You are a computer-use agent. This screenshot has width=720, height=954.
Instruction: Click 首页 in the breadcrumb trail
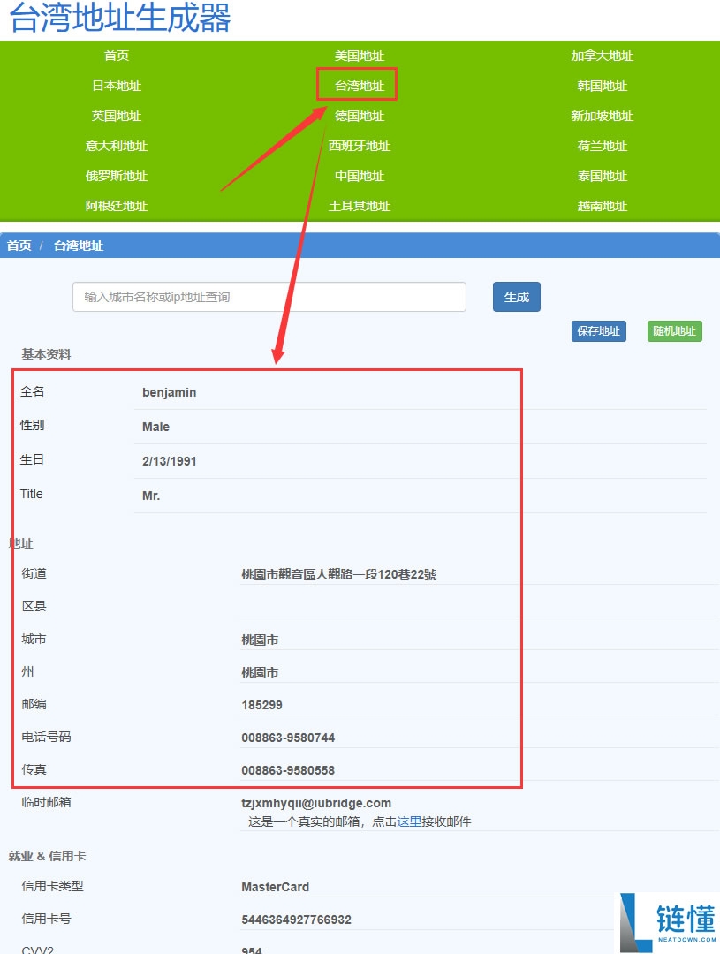tap(18, 246)
